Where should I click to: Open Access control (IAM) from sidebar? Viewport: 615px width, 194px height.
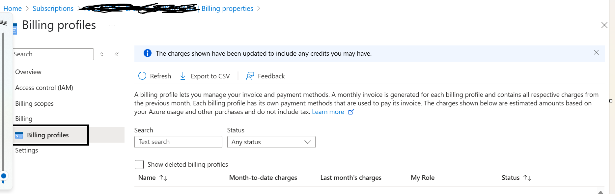[x=44, y=88]
